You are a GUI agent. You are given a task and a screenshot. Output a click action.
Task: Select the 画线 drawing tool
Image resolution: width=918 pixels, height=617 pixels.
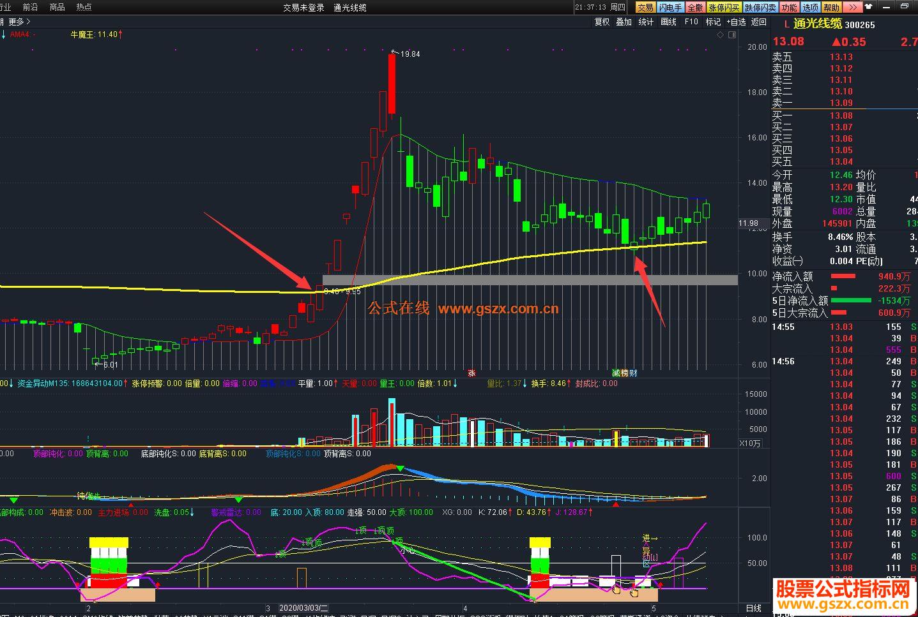pyautogui.click(x=668, y=22)
